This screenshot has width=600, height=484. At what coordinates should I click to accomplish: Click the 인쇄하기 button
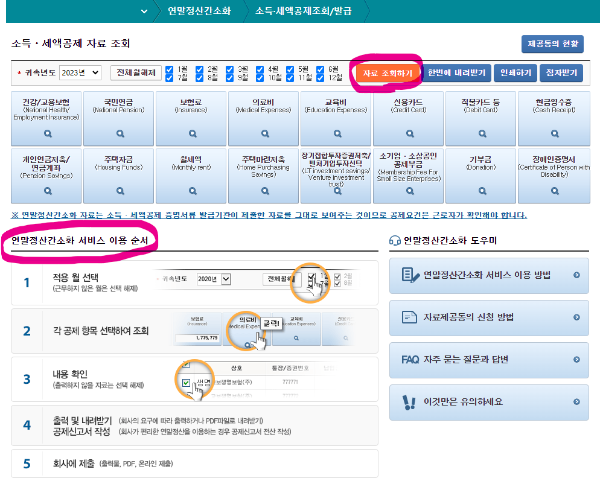tap(515, 72)
